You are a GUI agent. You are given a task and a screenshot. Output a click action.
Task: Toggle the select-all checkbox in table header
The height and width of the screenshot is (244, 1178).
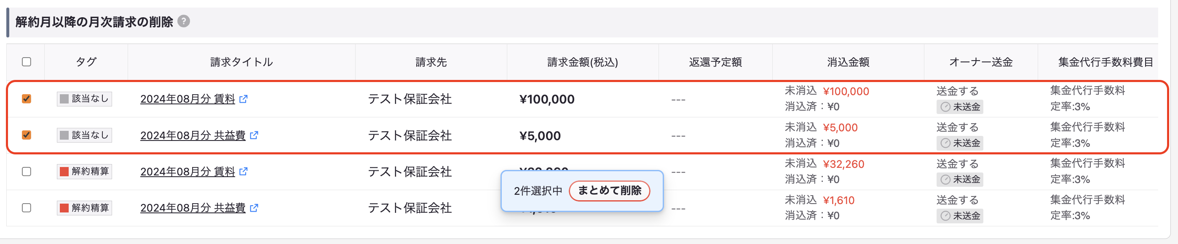coord(27,62)
